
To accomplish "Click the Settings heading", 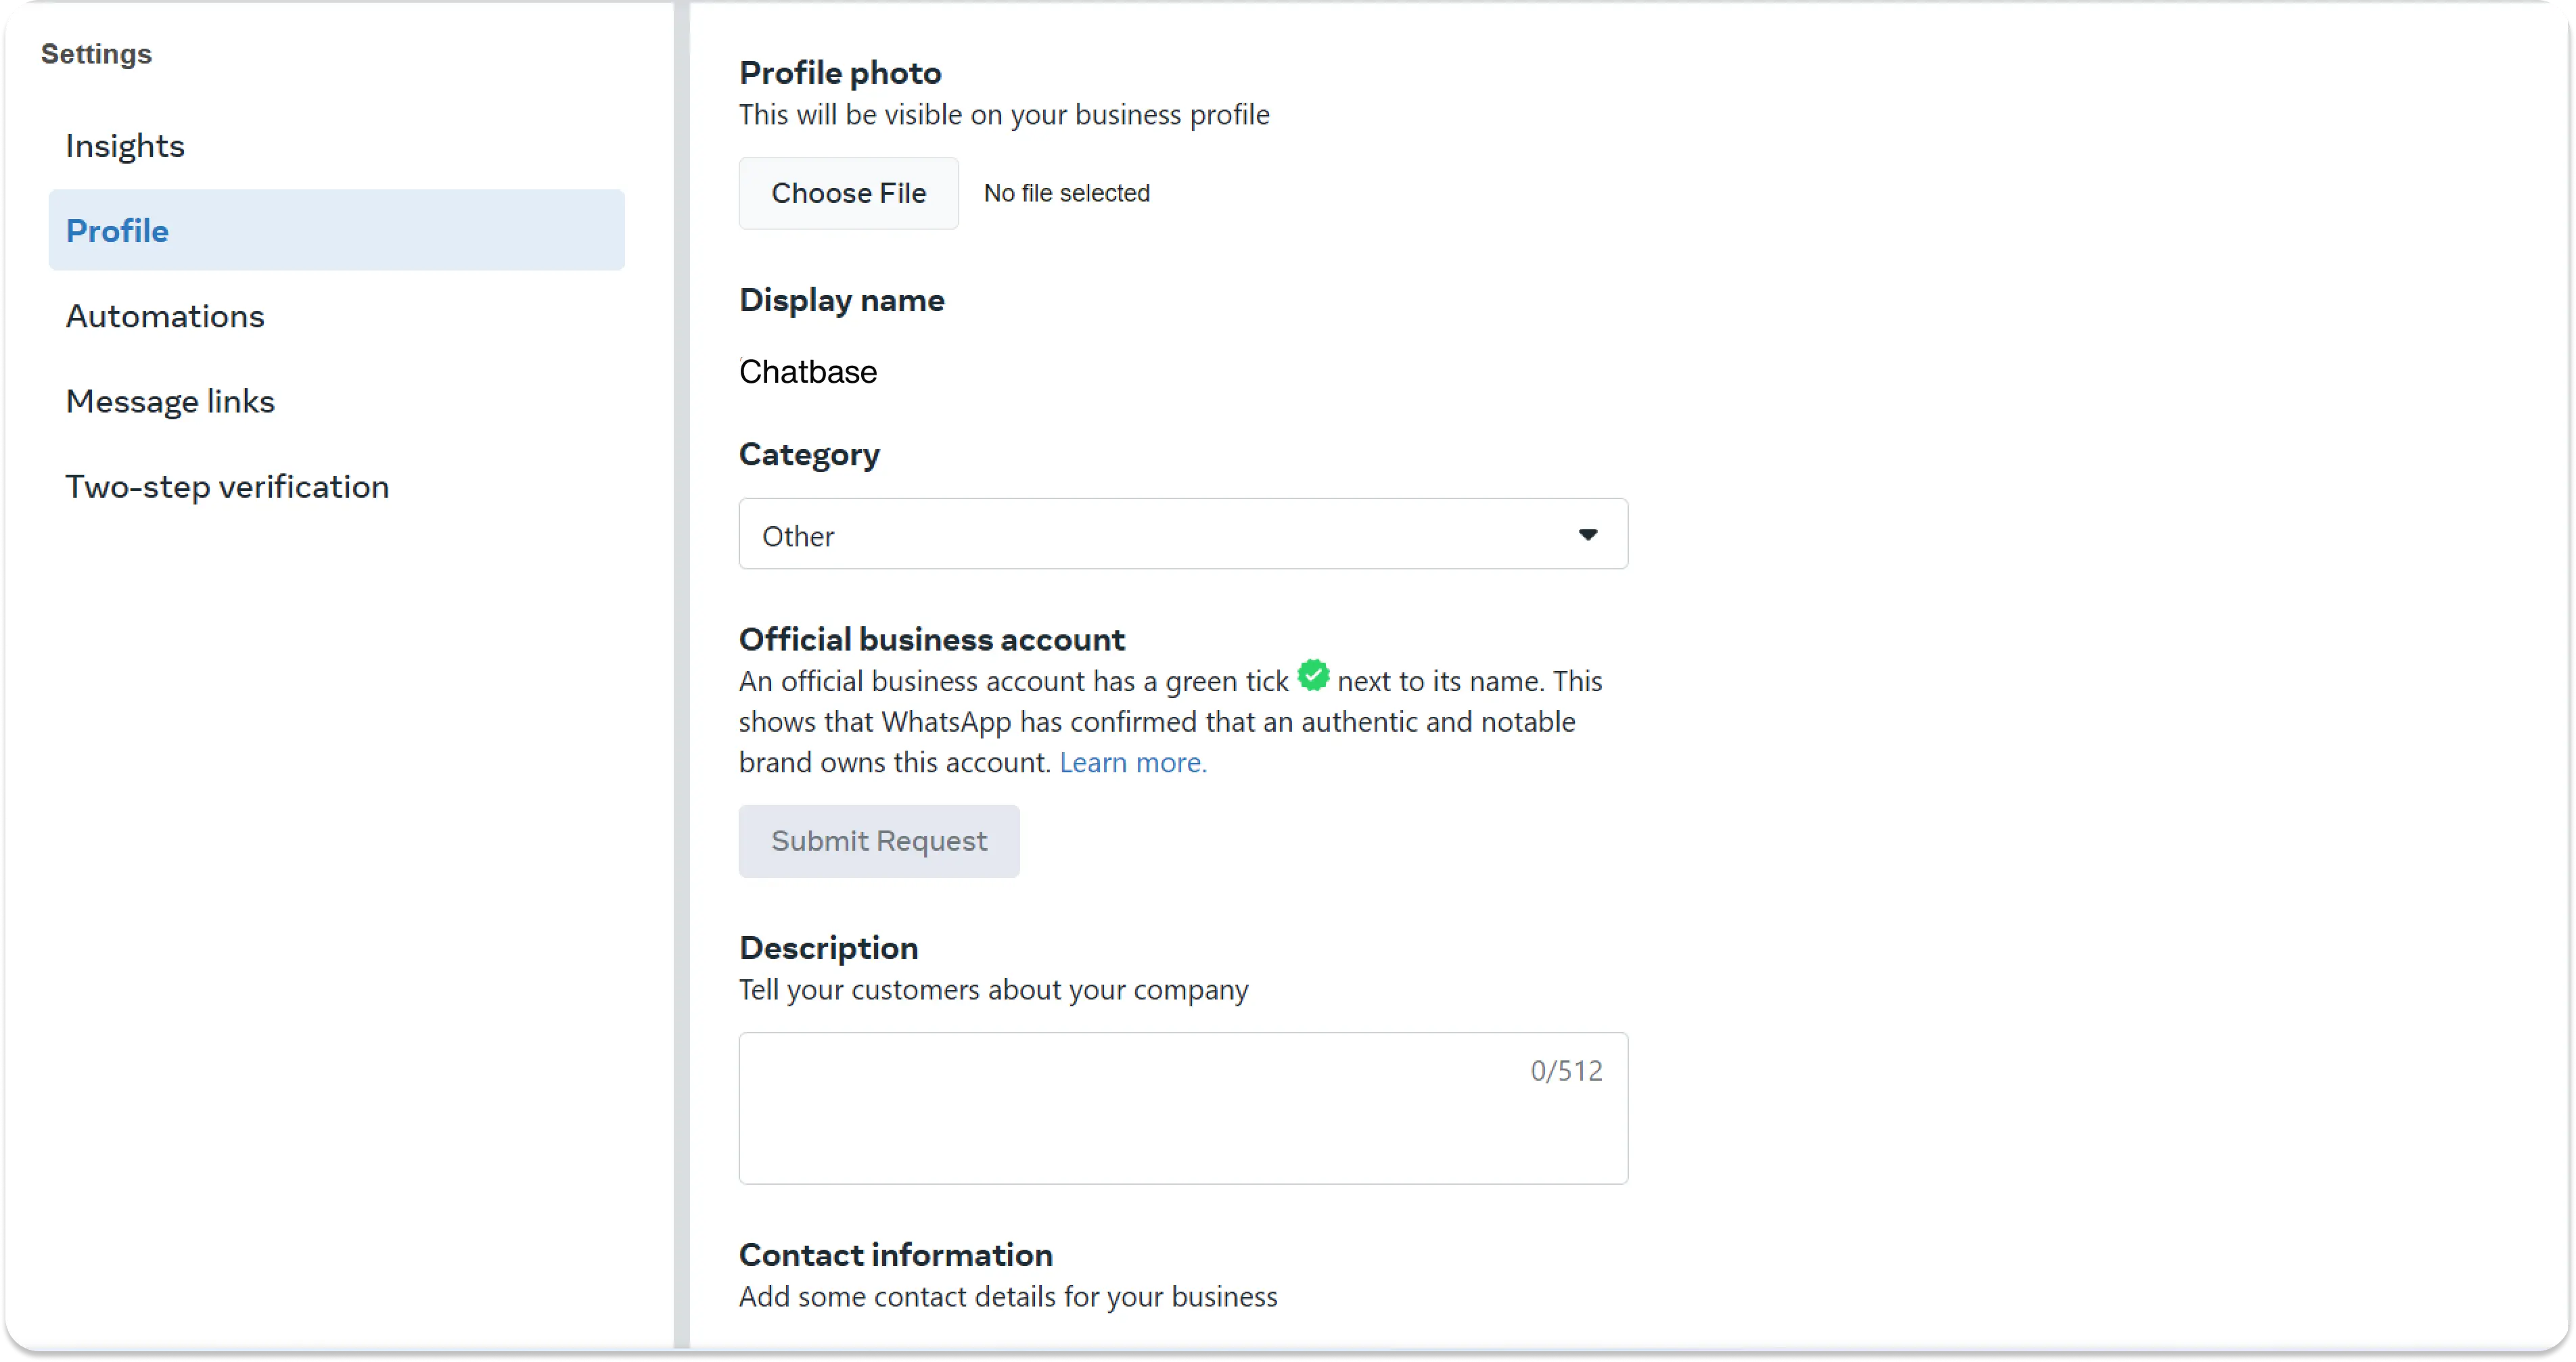I will point(96,54).
